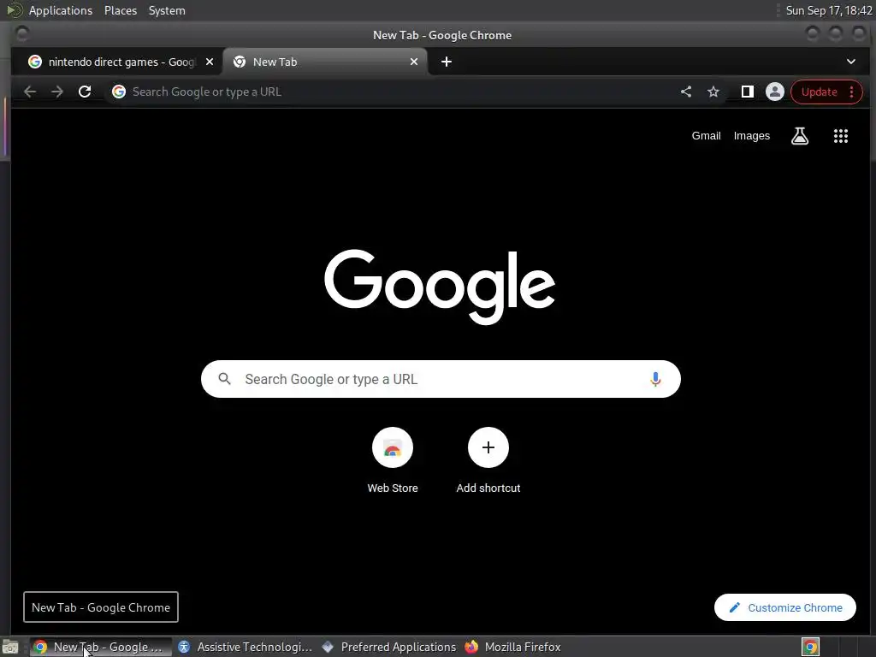Click the clock showing Sun Sep 17
876x657 pixels.
pyautogui.click(x=828, y=10)
